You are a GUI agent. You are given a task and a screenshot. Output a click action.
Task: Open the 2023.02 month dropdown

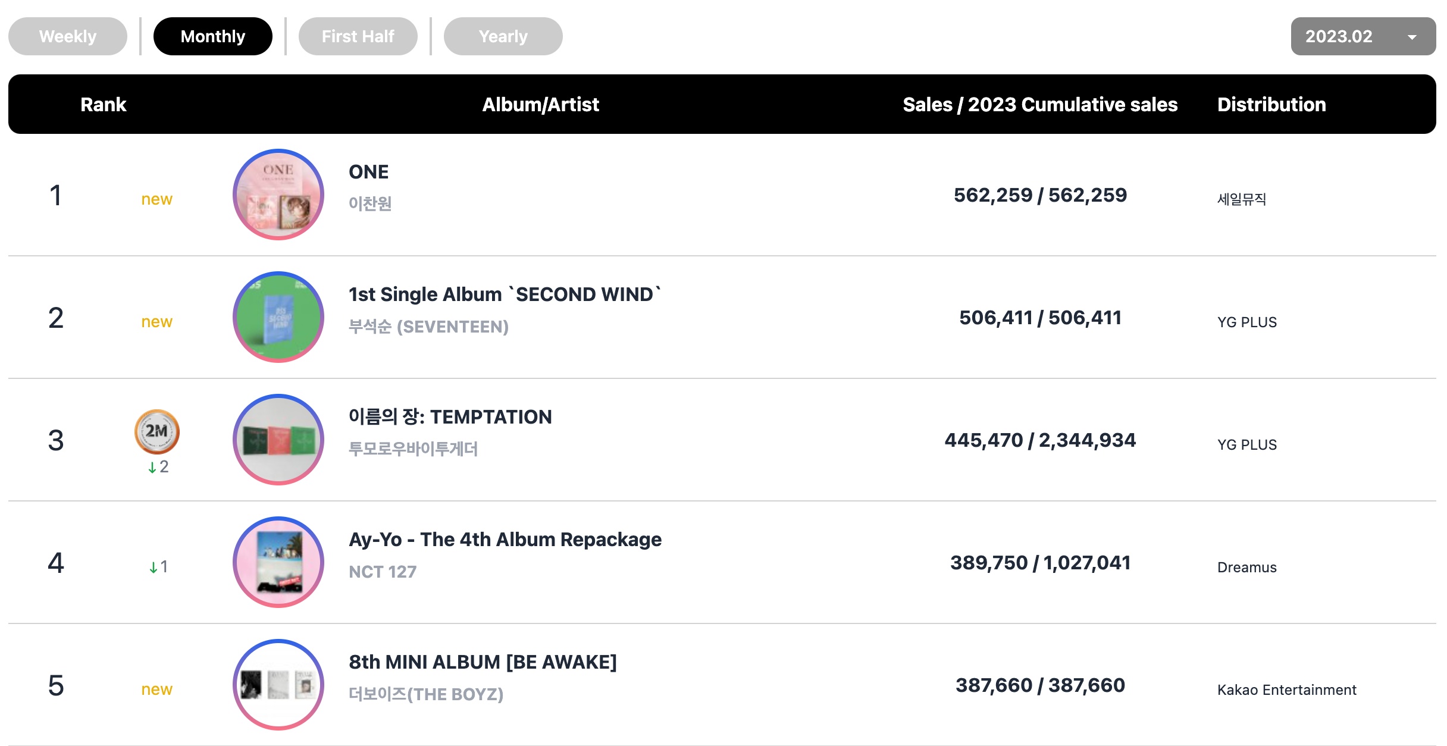click(1363, 36)
